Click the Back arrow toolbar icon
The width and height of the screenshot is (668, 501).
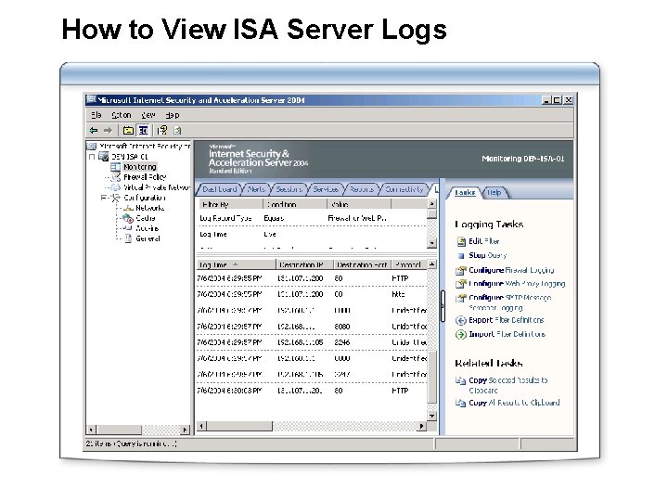click(94, 131)
